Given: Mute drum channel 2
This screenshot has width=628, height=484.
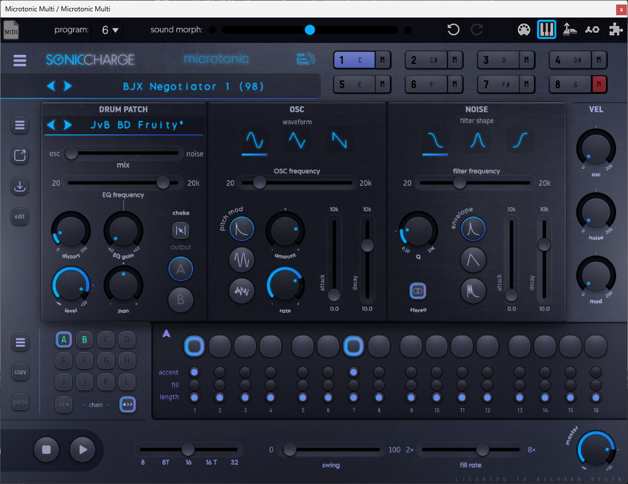Looking at the screenshot, I should 455,60.
